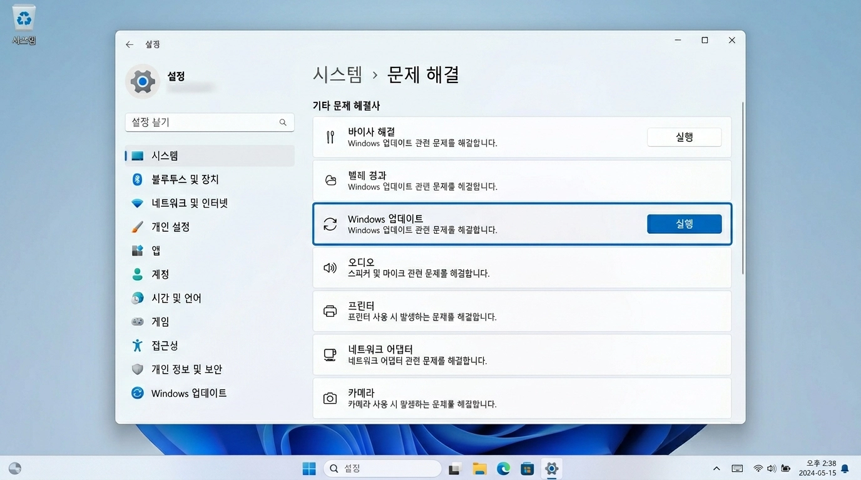Click 시스템 in the breadcrumb header

[338, 74]
